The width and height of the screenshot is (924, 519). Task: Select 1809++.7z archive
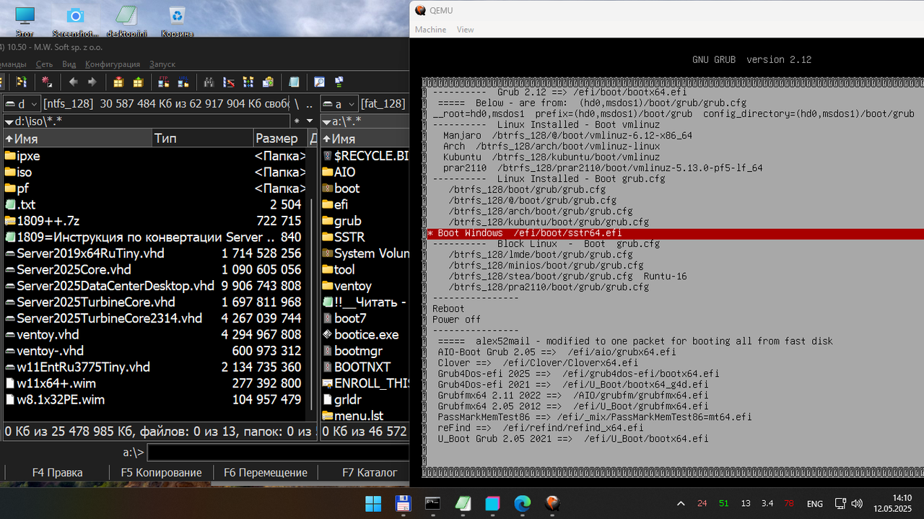coord(154,221)
